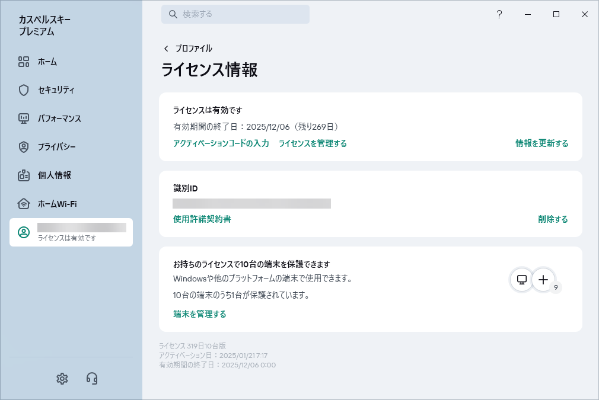Click the 個人情報 ID card icon
Image resolution: width=599 pixels, height=400 pixels.
(24, 175)
